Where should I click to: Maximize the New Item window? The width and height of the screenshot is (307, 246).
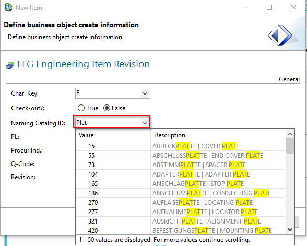[x=269, y=7]
